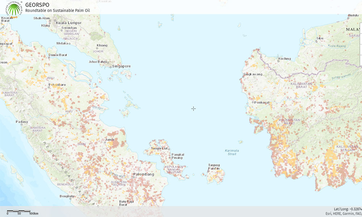This screenshot has width=362, height=217.
Task: Click the Palembang city label
Action: coord(144,174)
